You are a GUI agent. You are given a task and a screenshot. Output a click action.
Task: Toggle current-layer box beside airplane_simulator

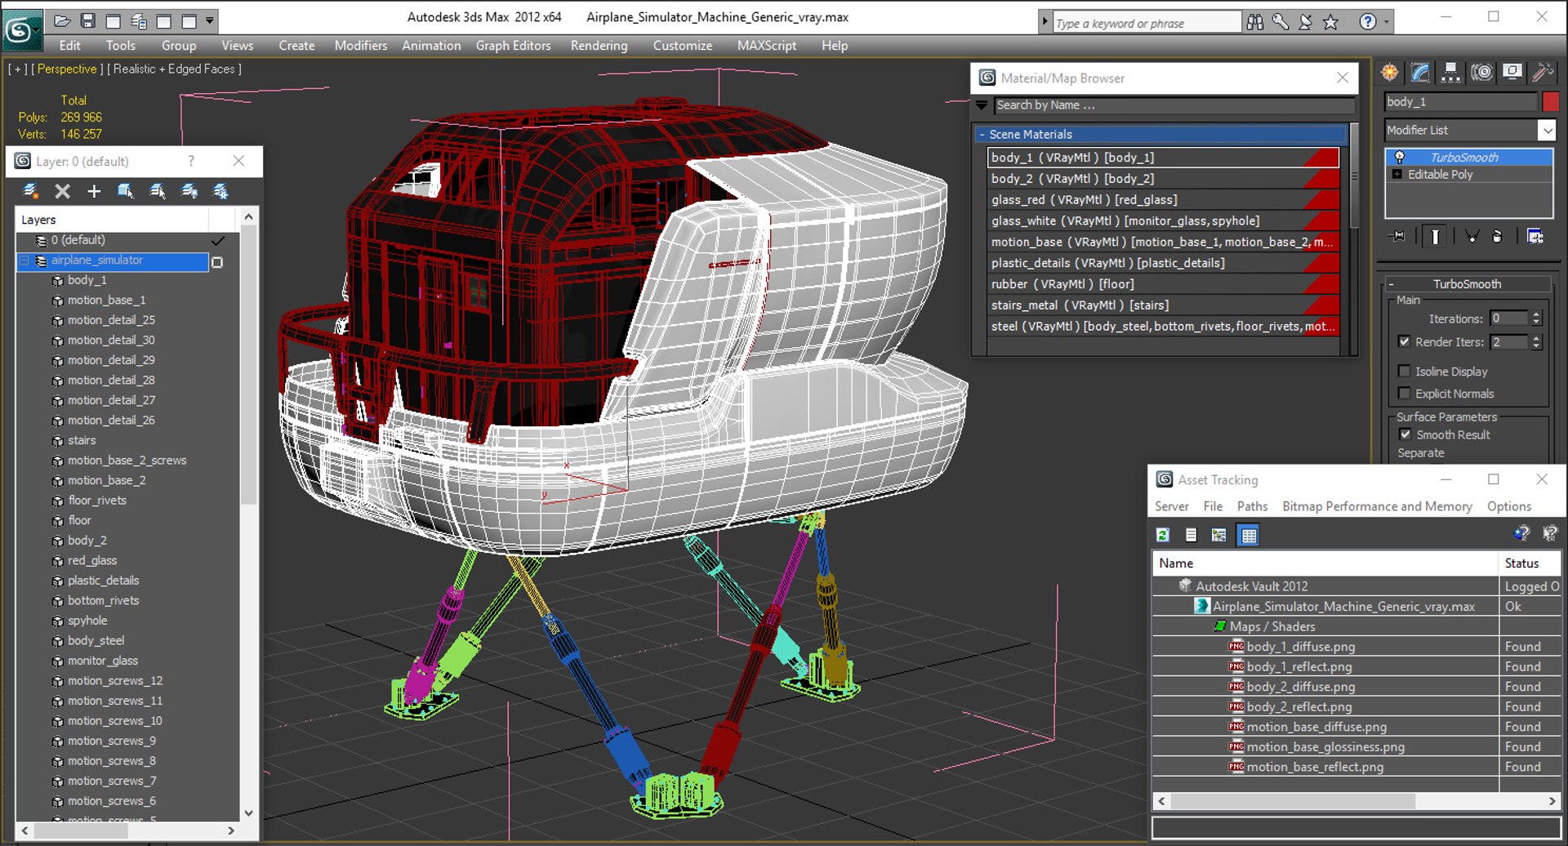[217, 262]
